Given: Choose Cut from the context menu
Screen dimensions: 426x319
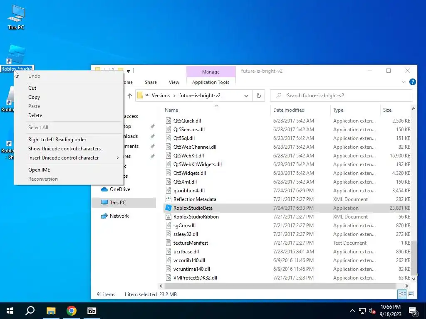Looking at the screenshot, I should tap(69, 88).
